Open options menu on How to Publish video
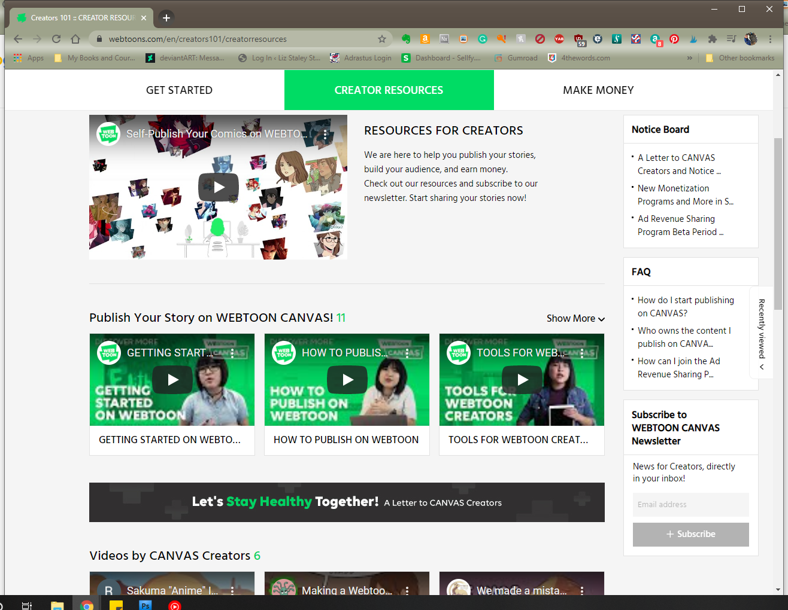Screen dimensions: 788x610 (x=407, y=353)
